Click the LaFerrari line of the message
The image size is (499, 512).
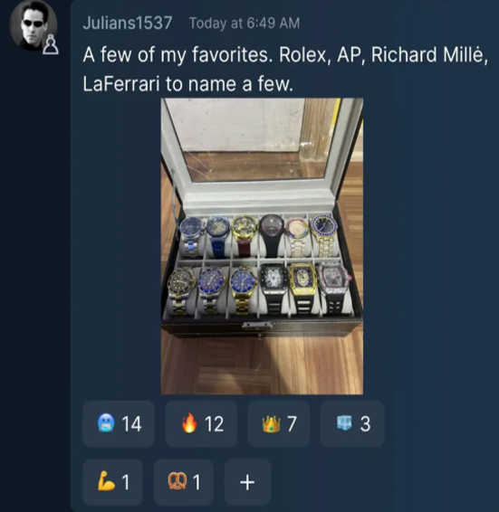[x=187, y=84]
